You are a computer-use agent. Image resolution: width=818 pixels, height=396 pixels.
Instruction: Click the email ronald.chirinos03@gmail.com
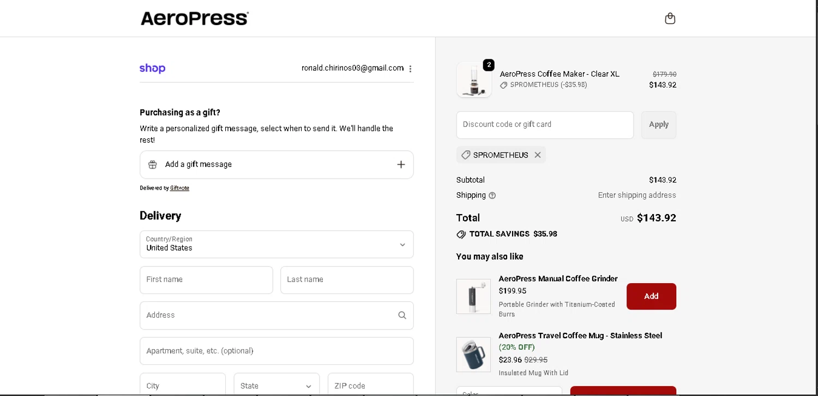[x=353, y=68]
